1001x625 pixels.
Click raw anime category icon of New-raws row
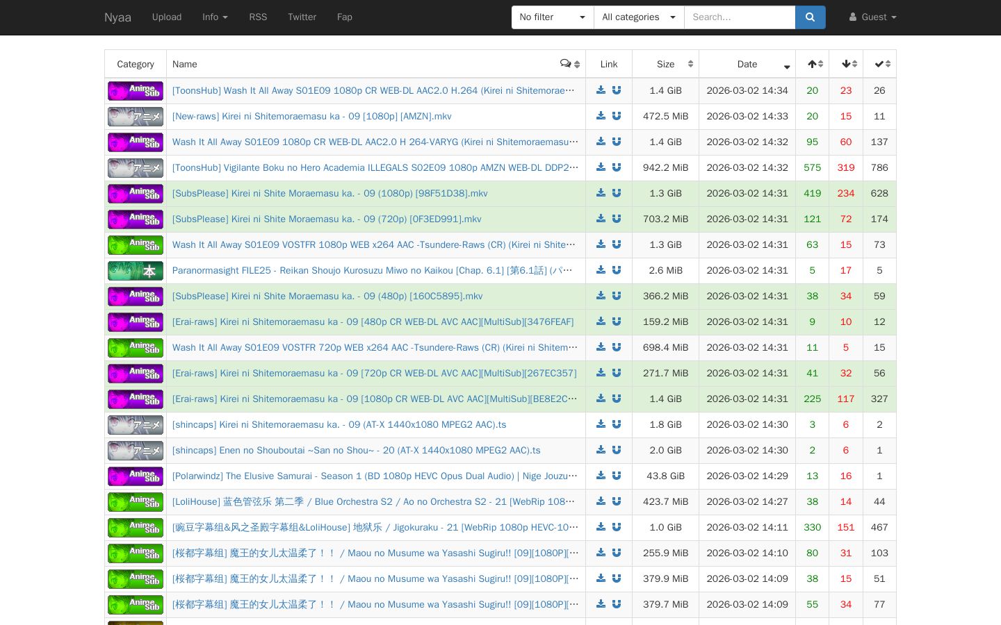[136, 117]
